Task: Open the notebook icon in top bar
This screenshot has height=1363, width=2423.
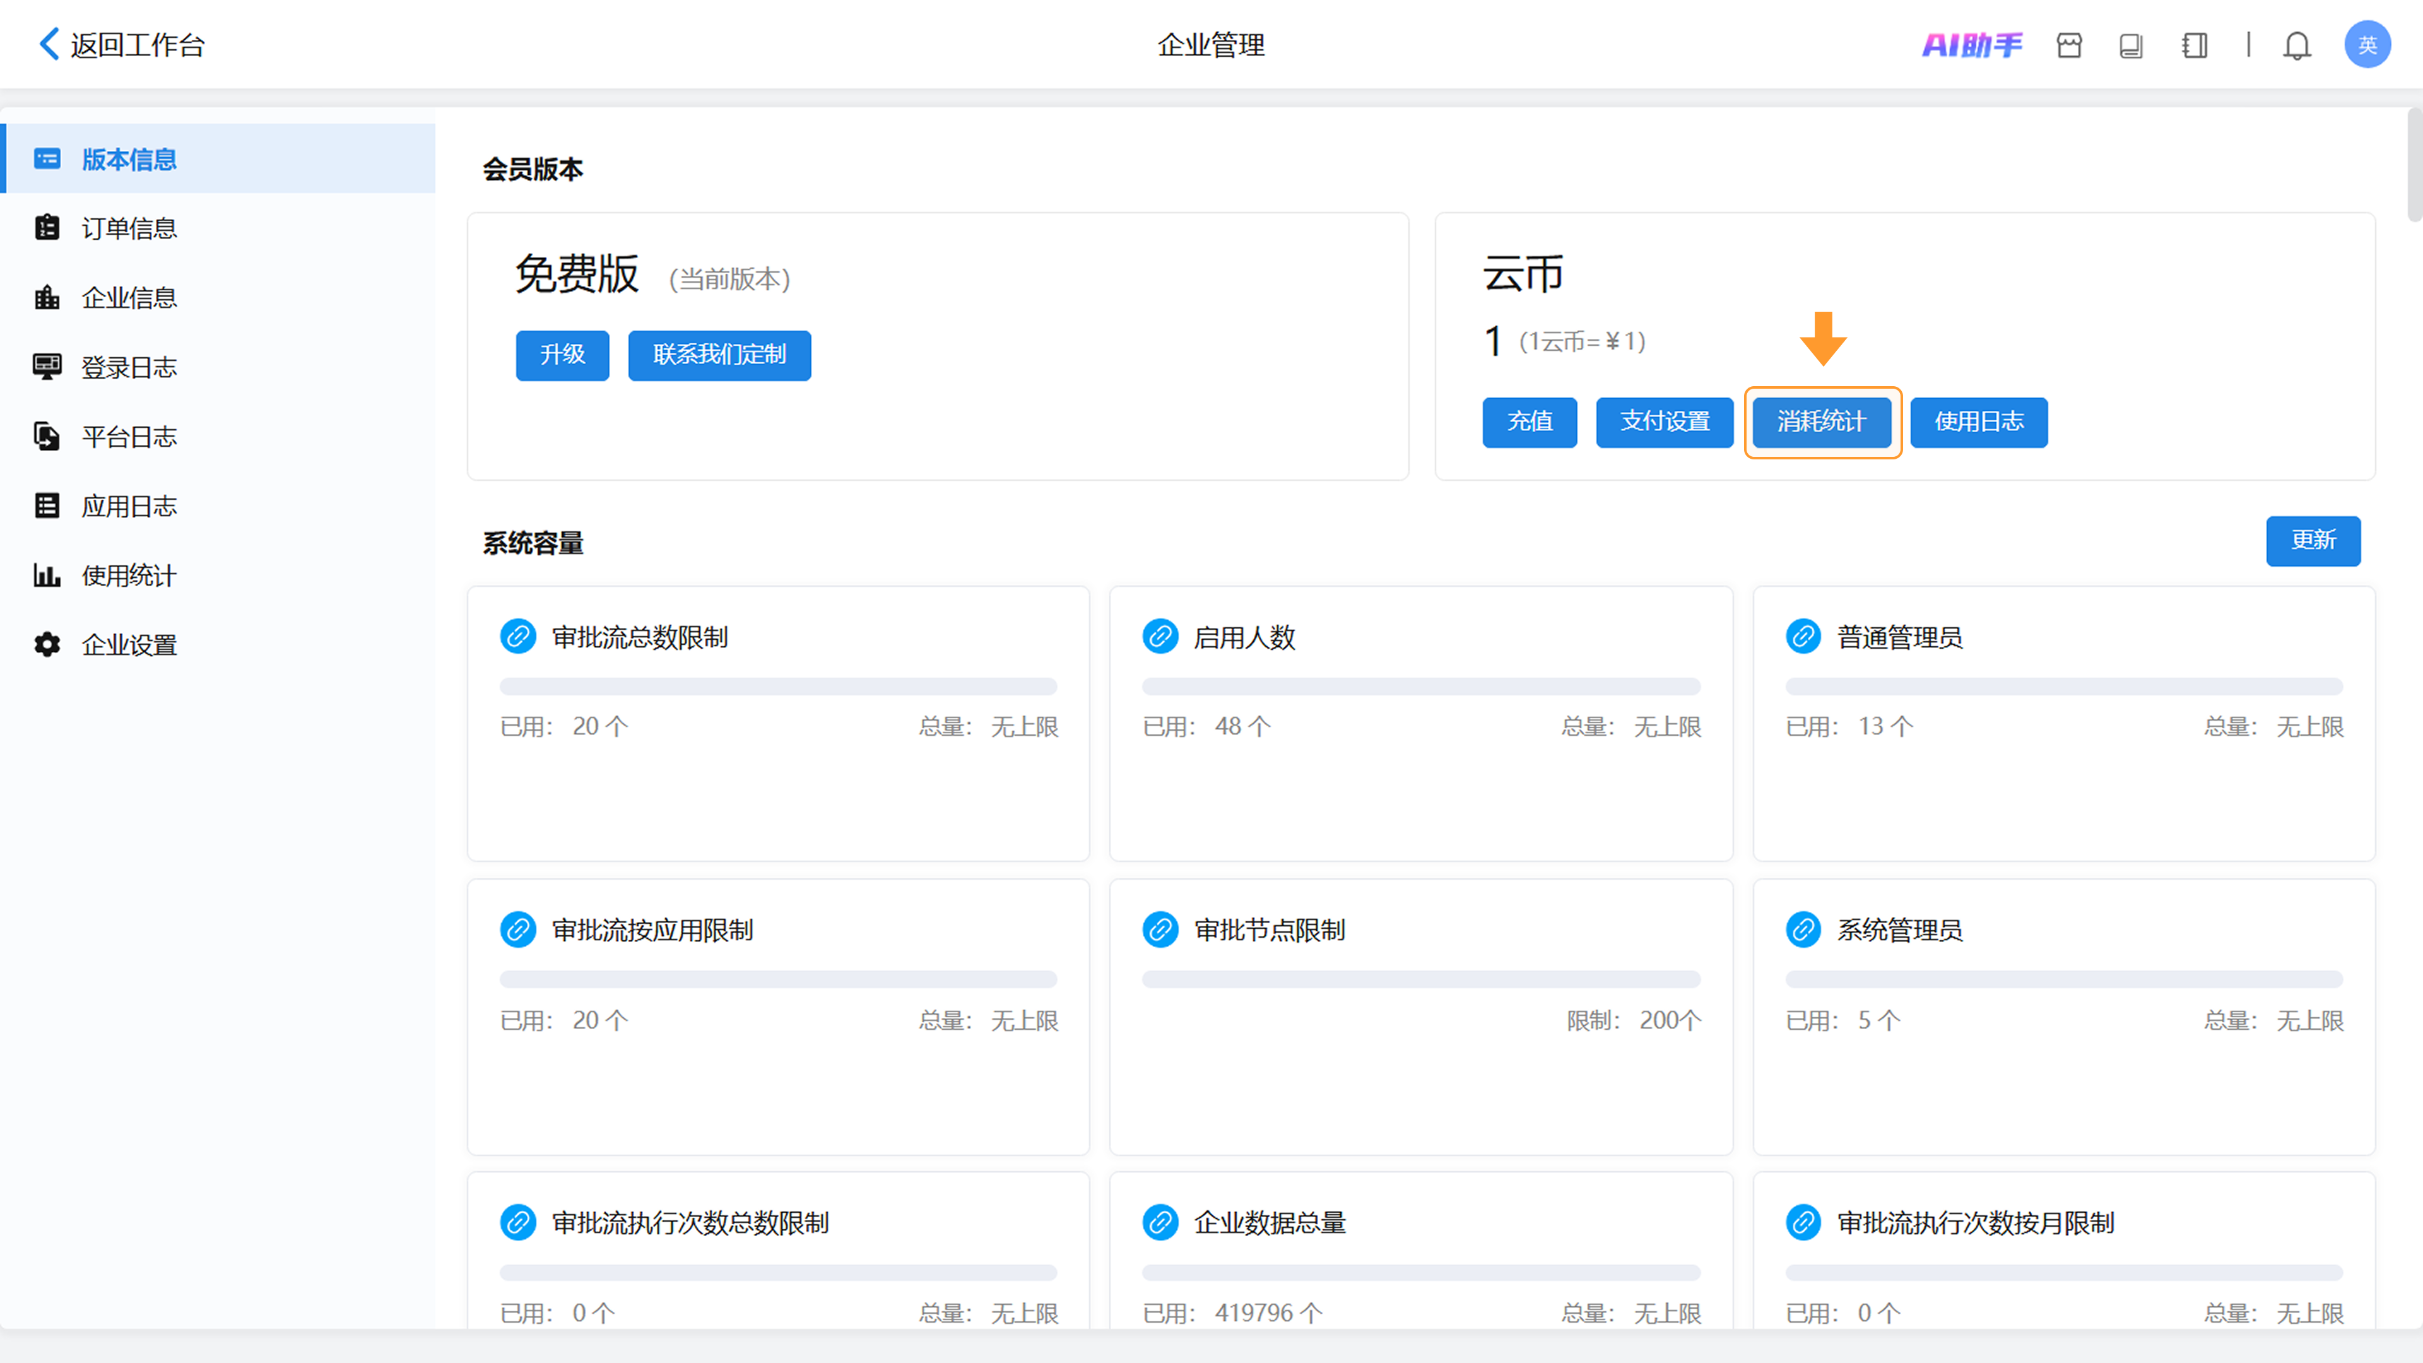Action: point(2195,45)
